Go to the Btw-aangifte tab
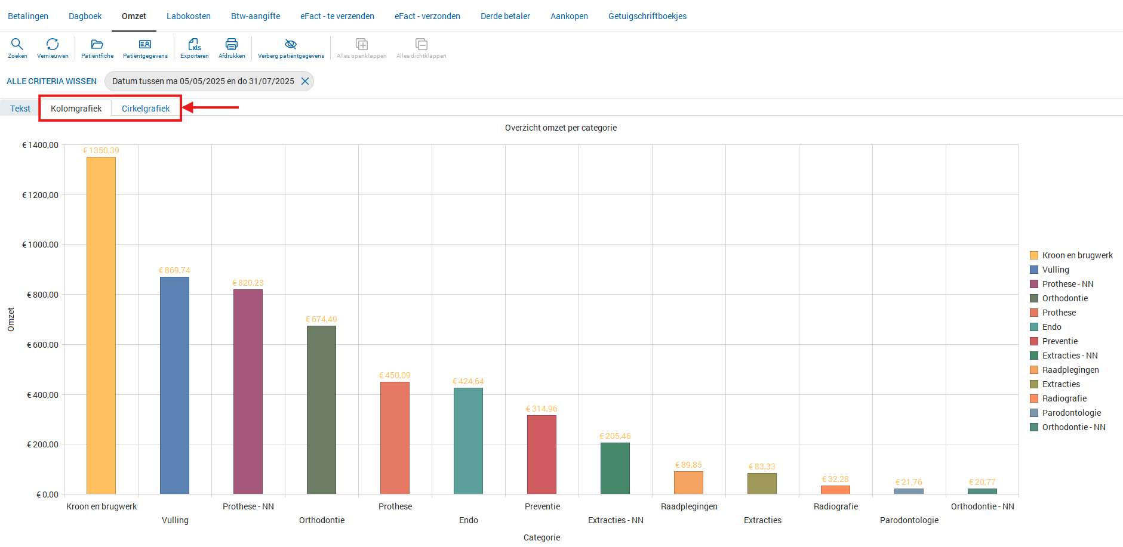 (x=256, y=16)
